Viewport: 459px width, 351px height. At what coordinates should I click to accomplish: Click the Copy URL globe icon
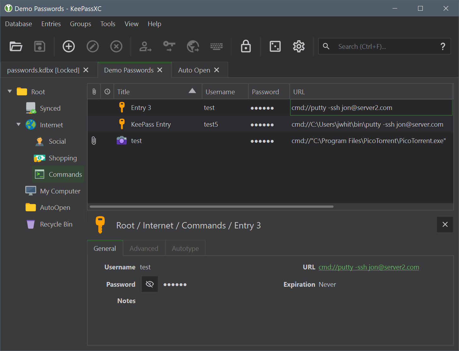click(193, 47)
